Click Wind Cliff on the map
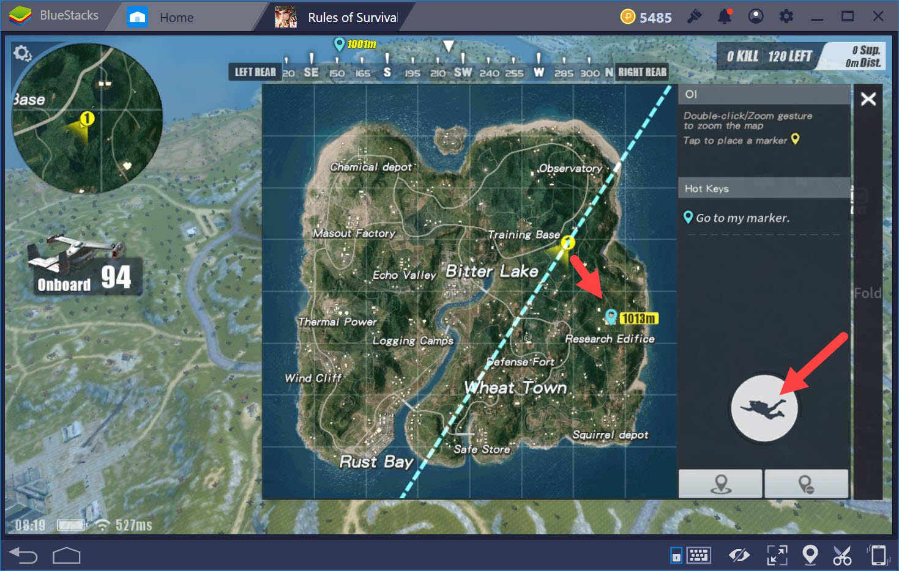Viewport: 899px width, 571px height. 313,378
